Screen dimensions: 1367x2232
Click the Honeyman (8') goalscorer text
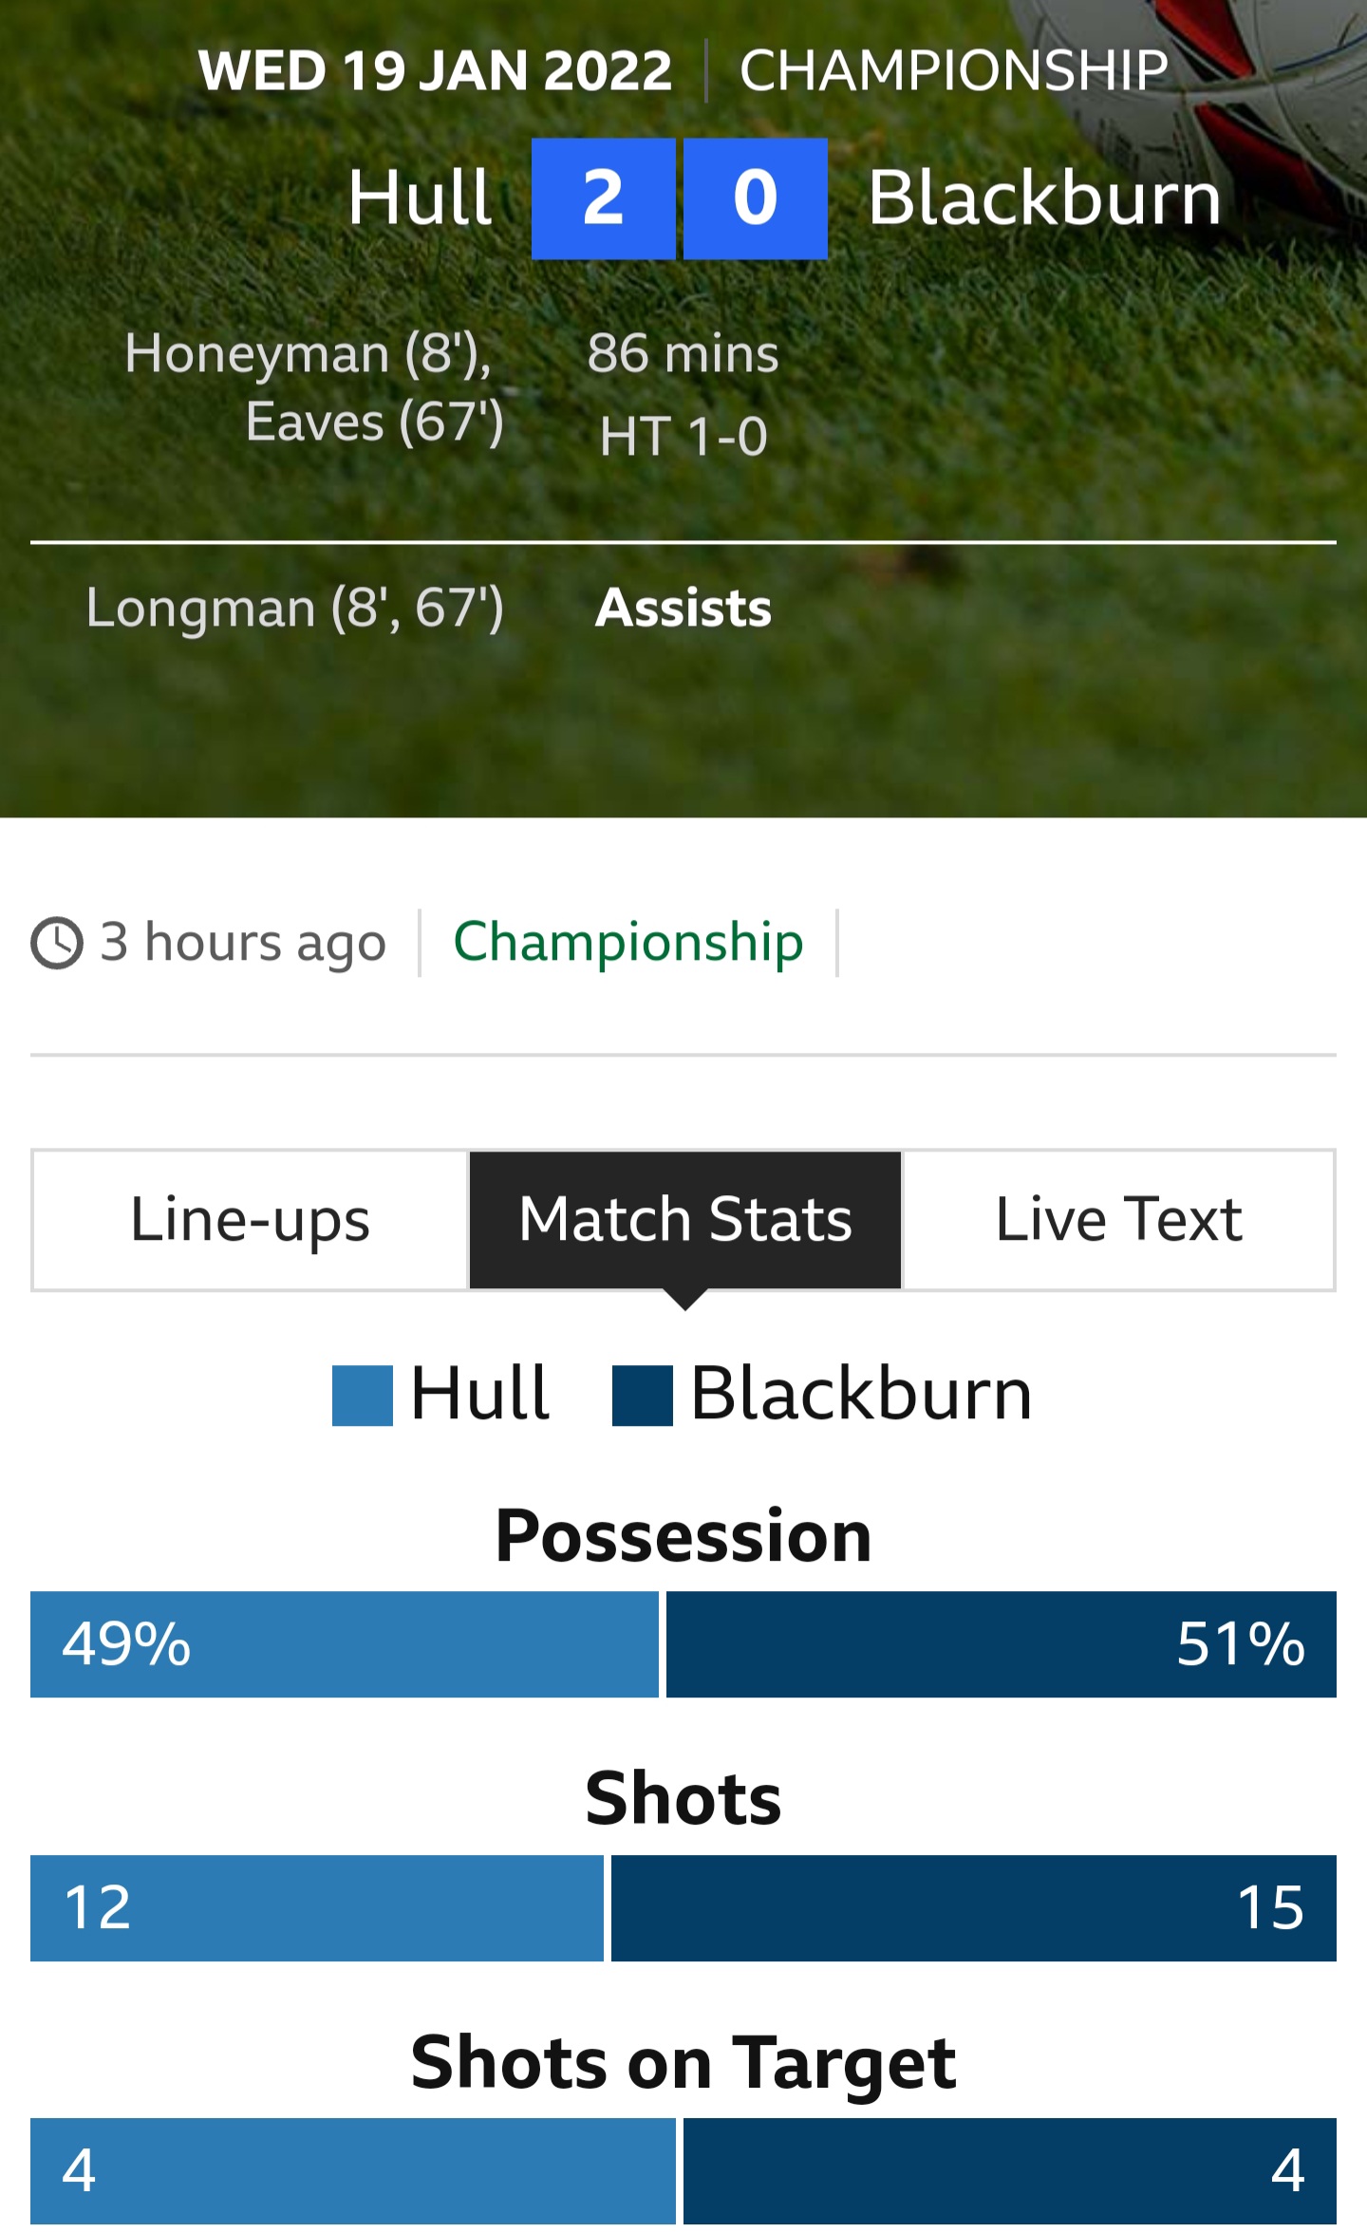(x=309, y=353)
